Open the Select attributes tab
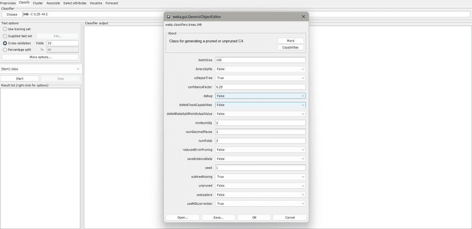 [x=75, y=3]
